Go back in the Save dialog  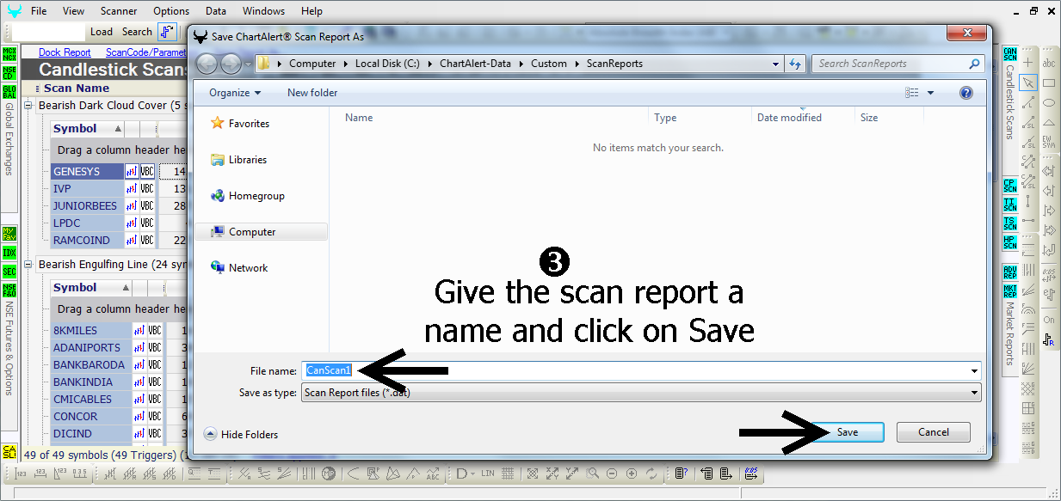(207, 64)
